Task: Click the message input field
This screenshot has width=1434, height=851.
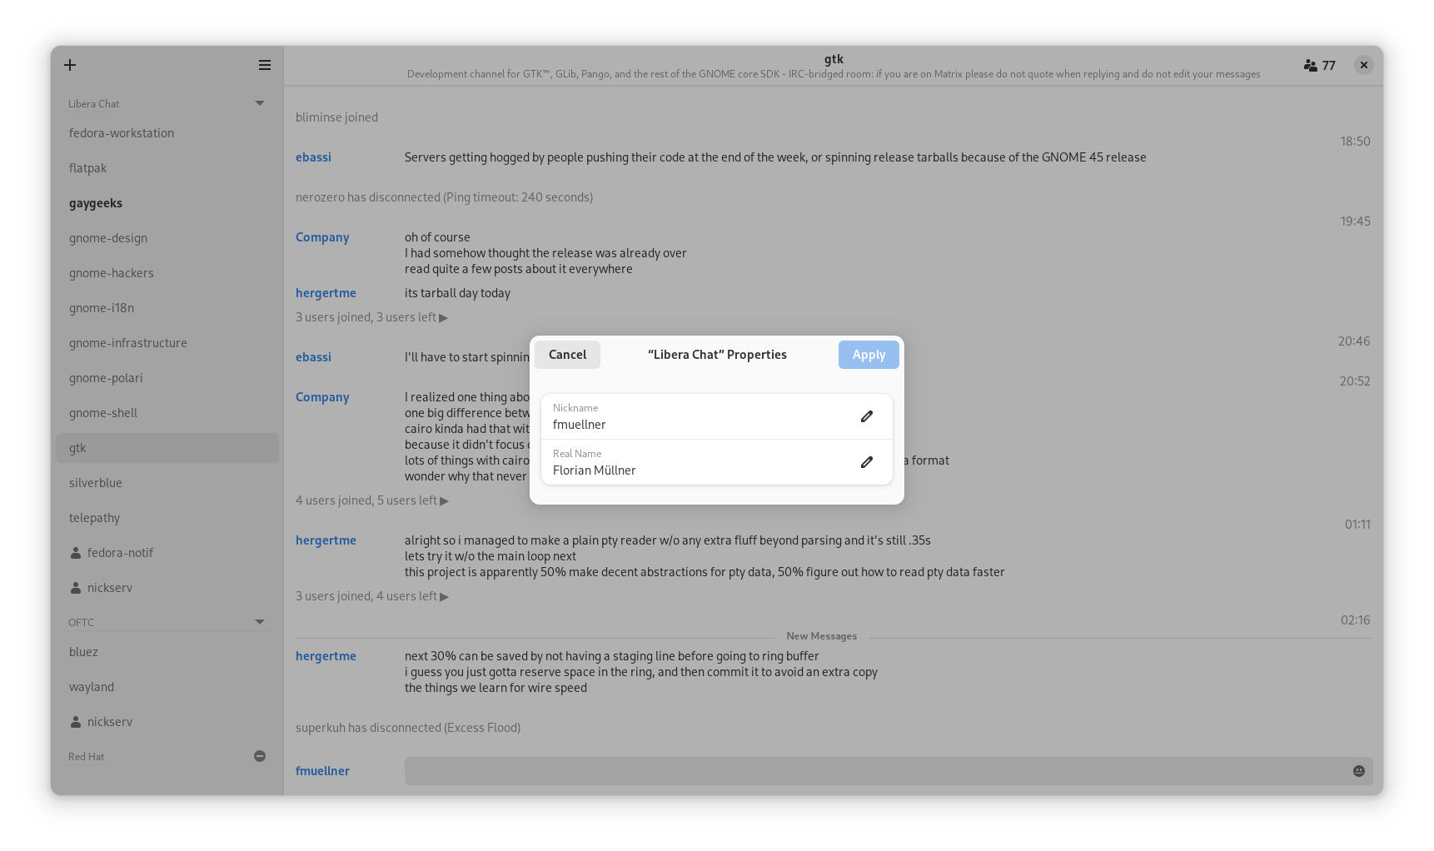Action: [x=874, y=771]
